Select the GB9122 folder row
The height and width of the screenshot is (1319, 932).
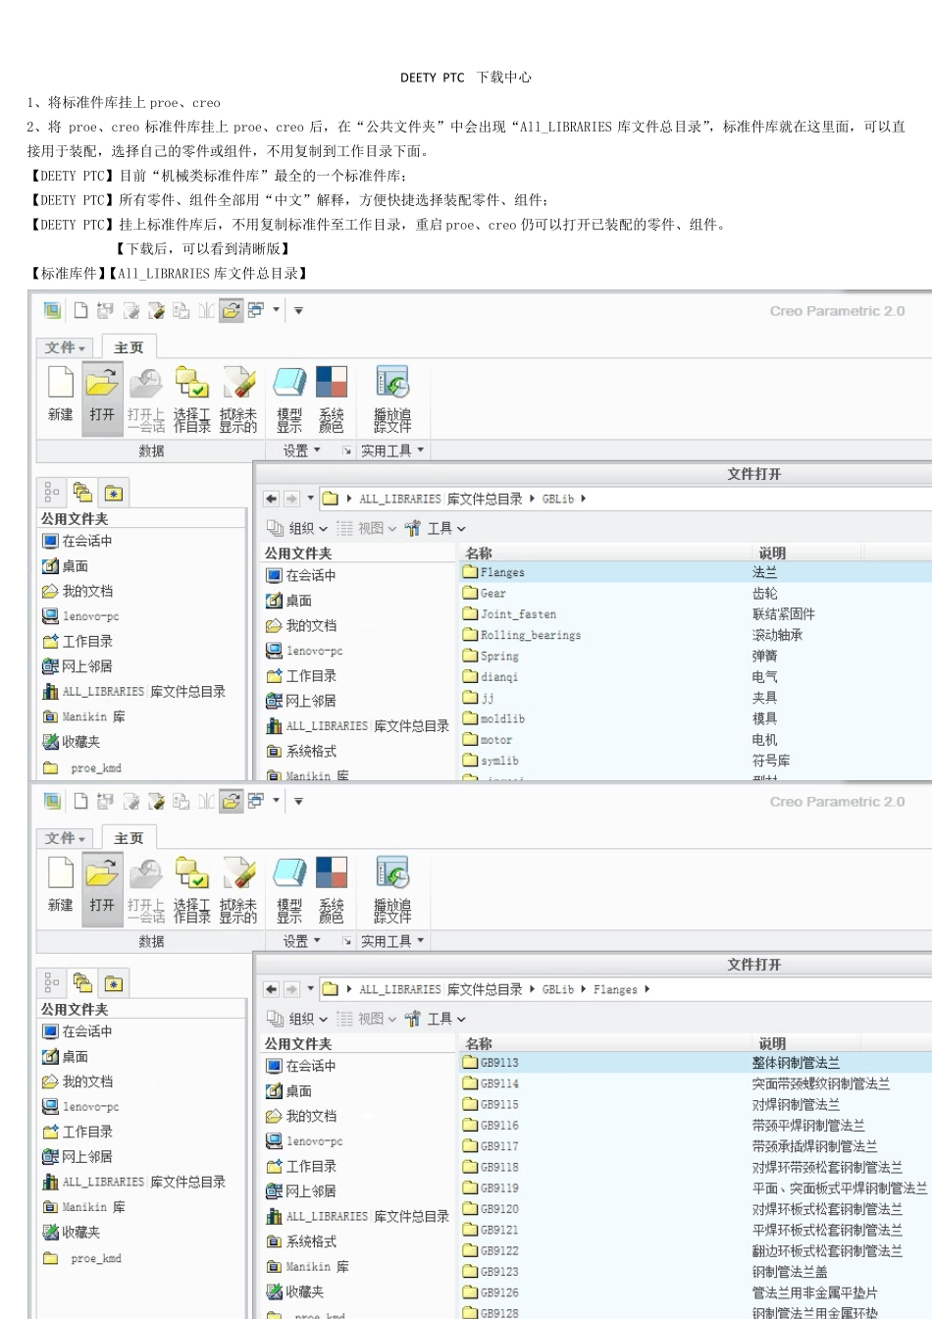[x=696, y=1251]
